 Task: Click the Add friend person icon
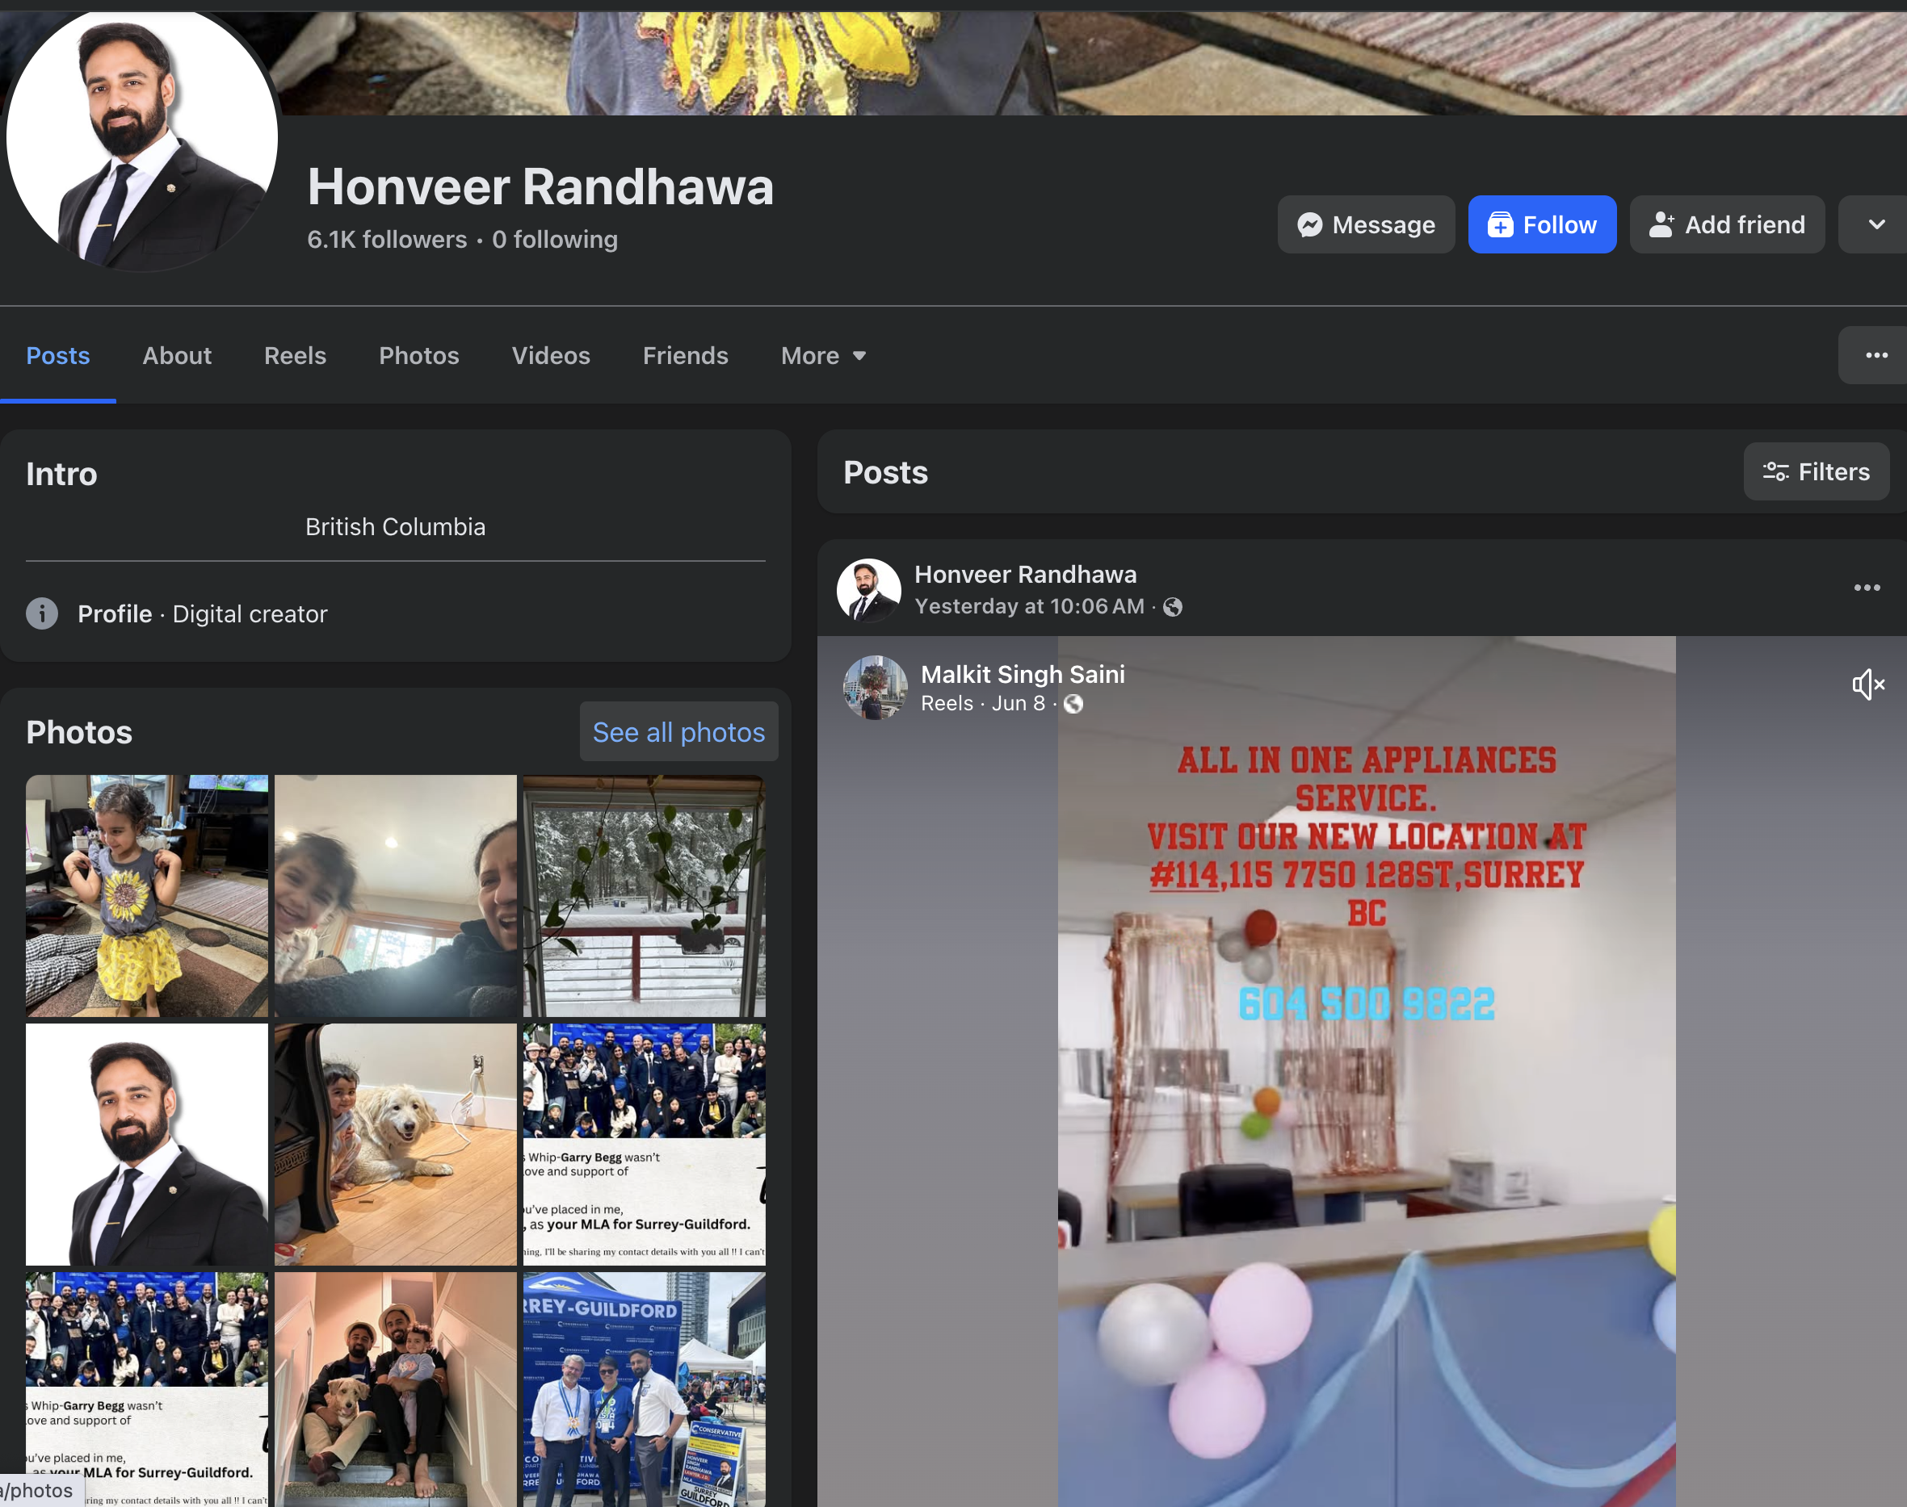(x=1661, y=225)
